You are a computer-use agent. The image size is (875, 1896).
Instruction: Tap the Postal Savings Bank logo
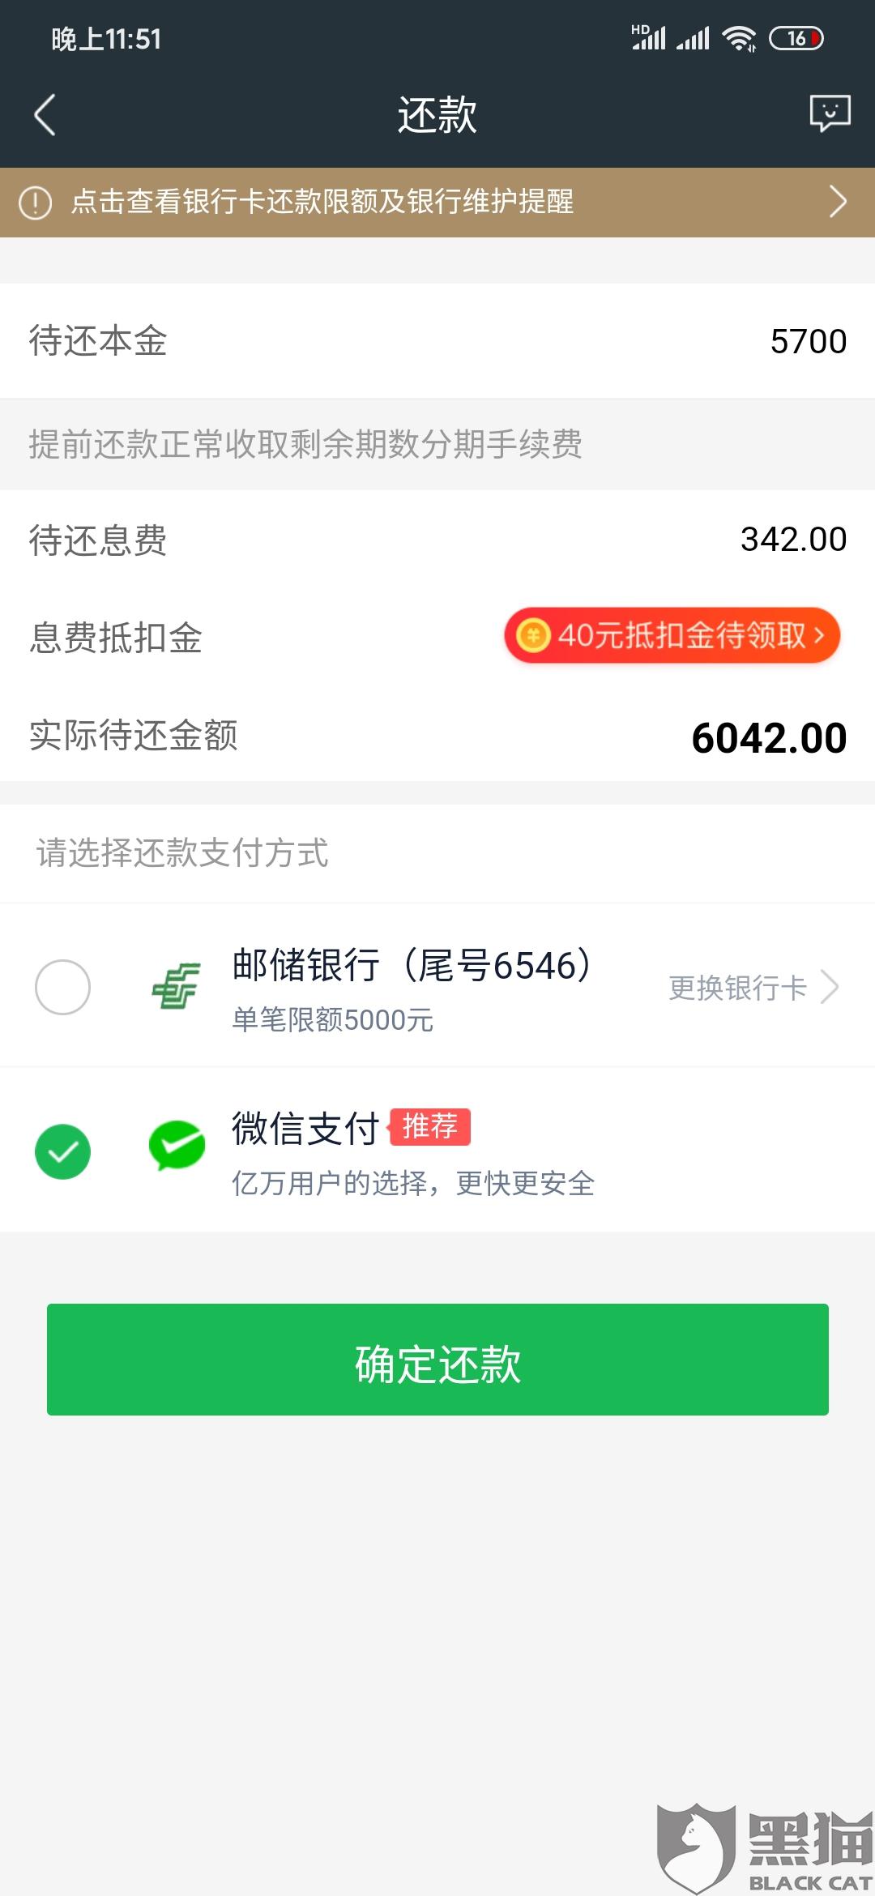(177, 986)
